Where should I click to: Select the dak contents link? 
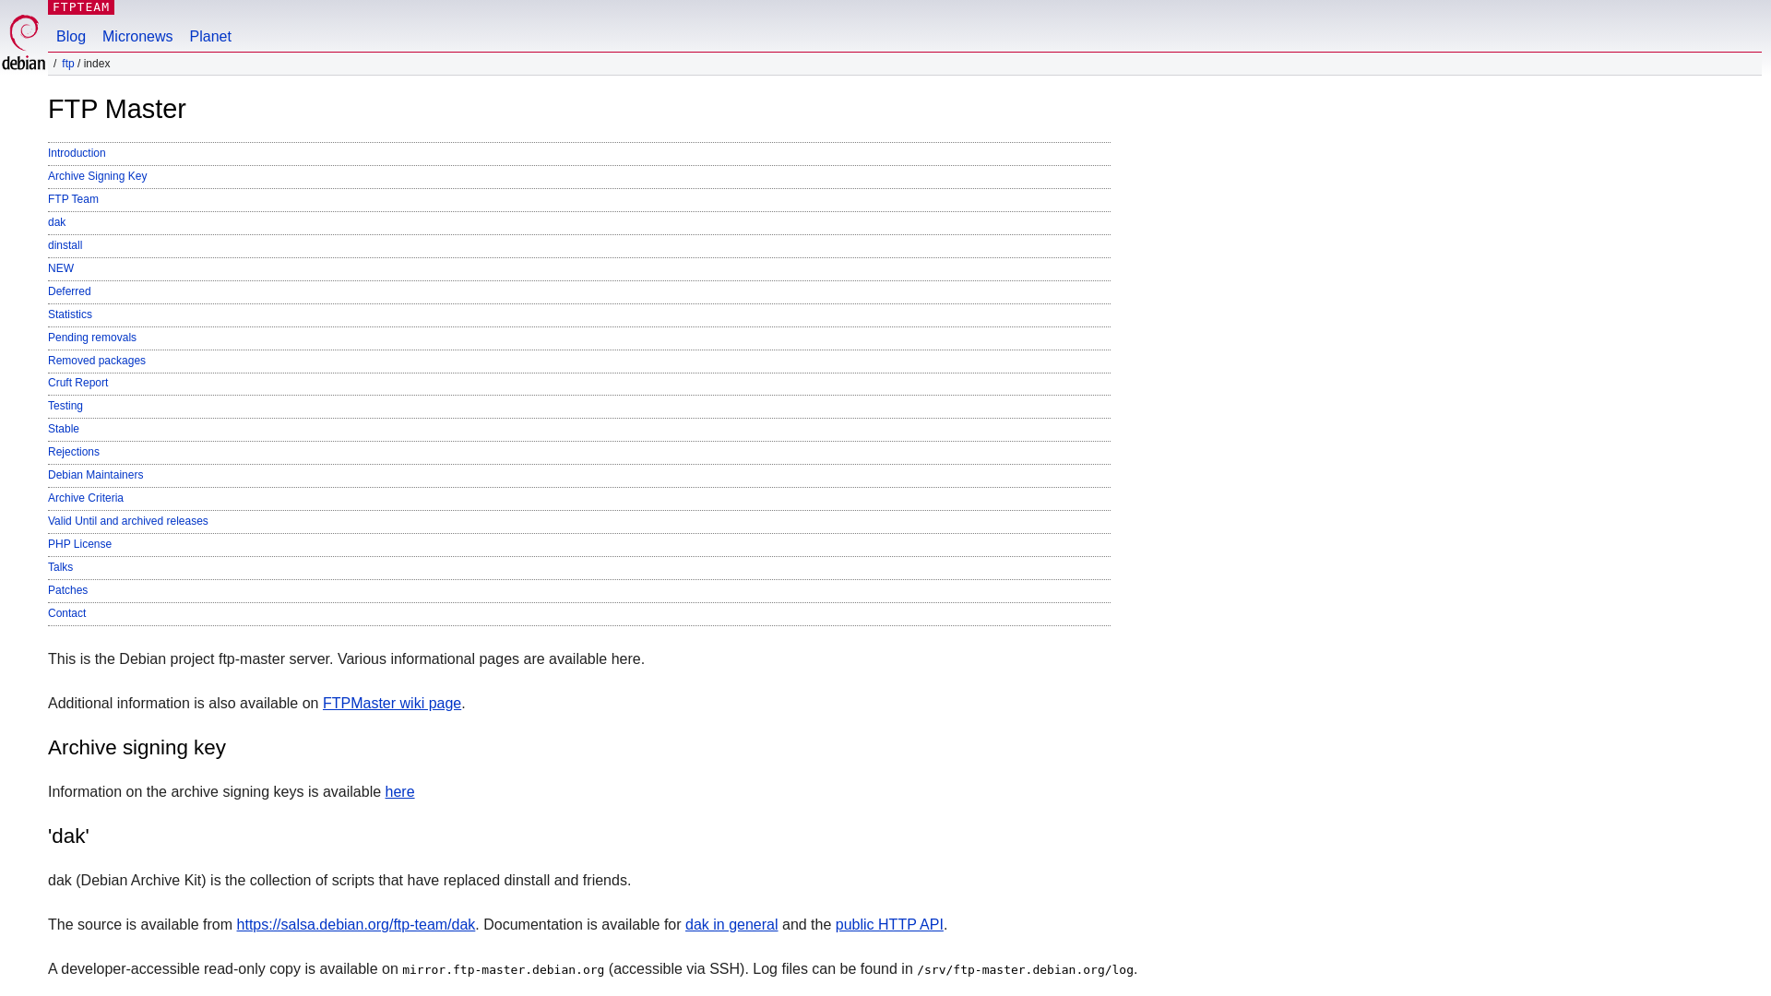click(57, 222)
